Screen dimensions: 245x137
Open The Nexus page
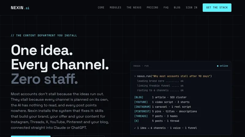pos(134,7)
